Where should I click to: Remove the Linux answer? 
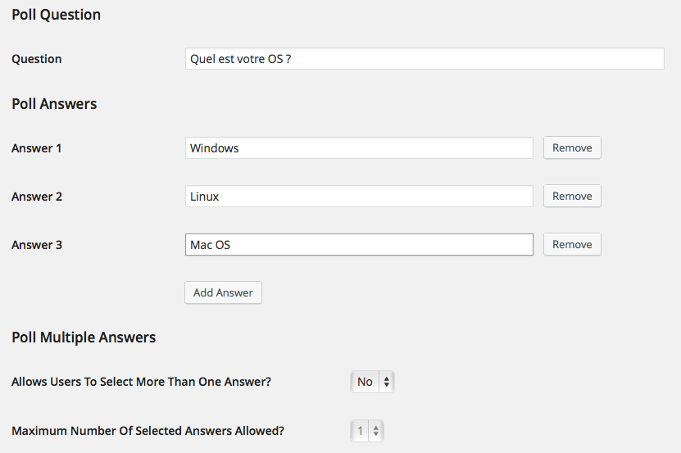click(x=572, y=197)
